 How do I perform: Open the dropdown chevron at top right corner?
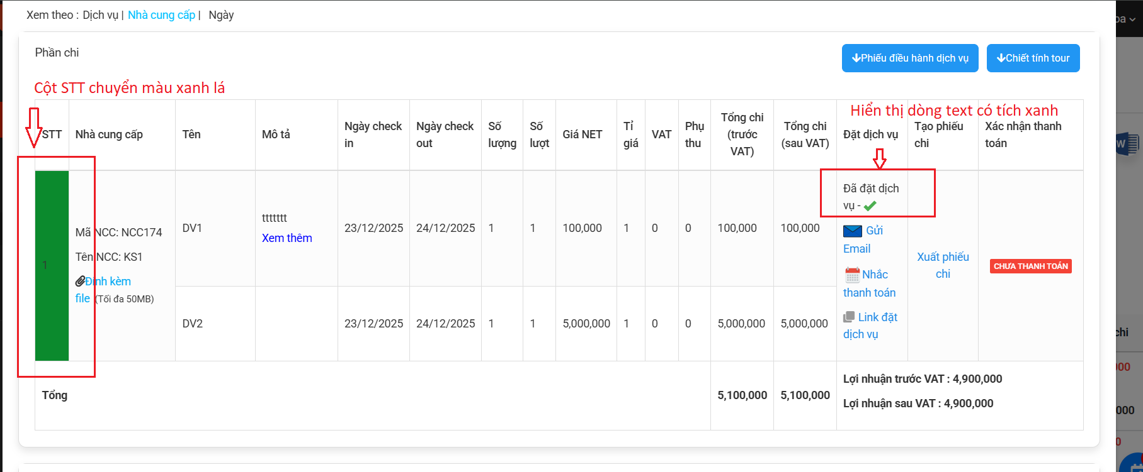click(1132, 19)
